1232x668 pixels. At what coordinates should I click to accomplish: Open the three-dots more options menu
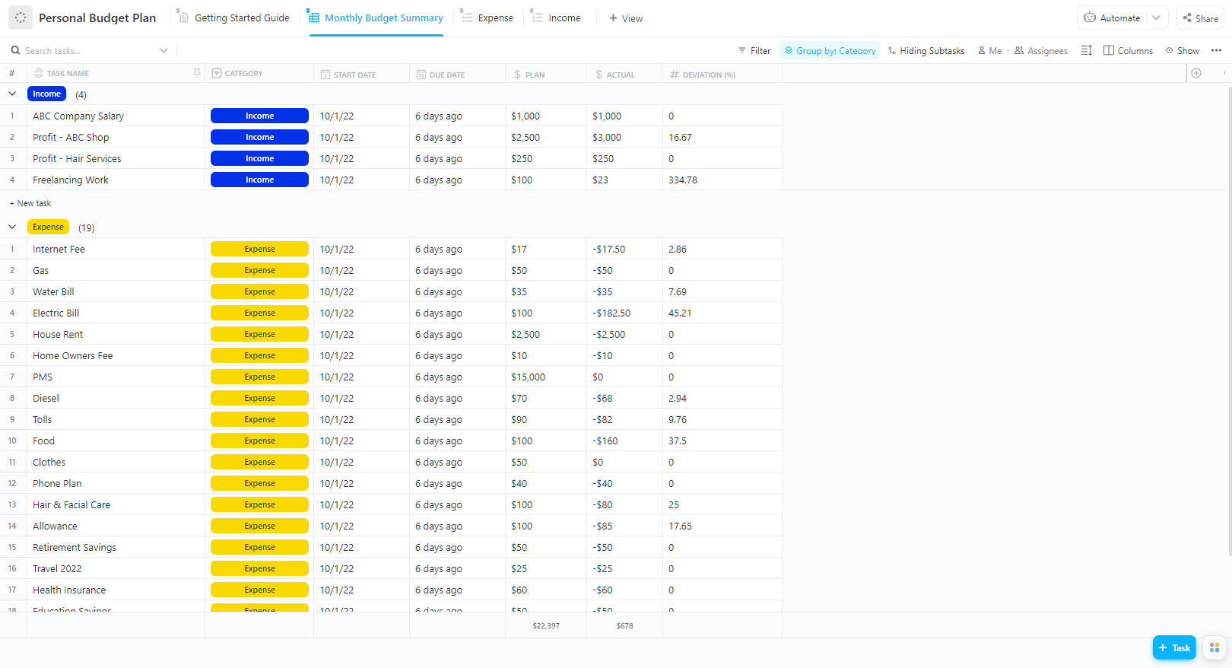1216,50
